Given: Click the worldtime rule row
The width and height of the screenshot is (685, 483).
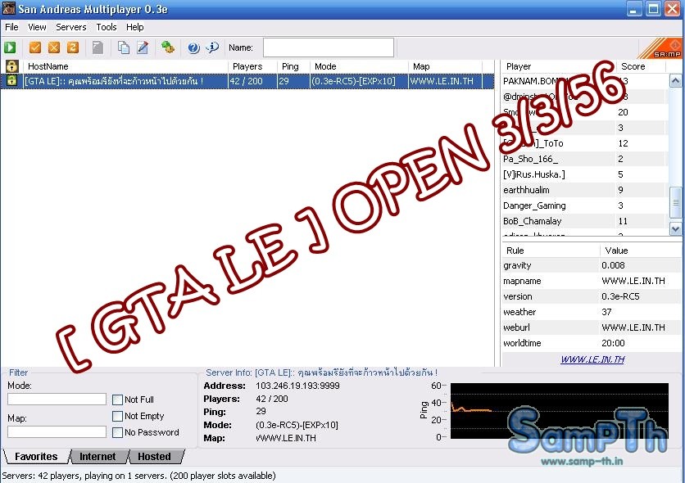Looking at the screenshot, I should pos(592,343).
